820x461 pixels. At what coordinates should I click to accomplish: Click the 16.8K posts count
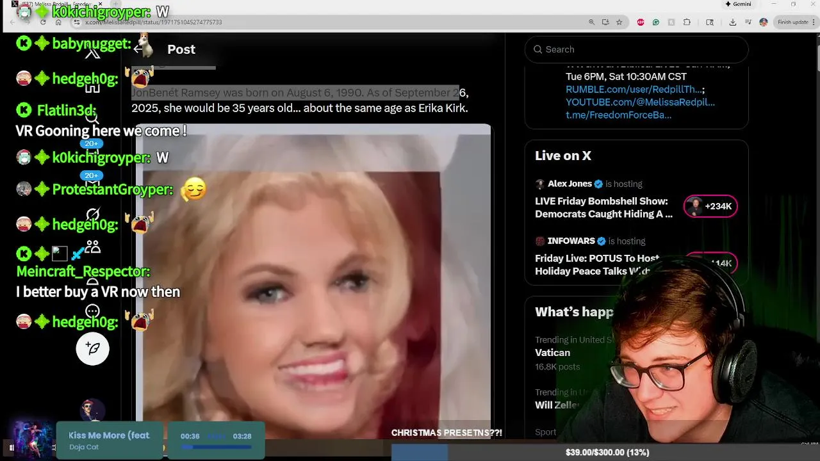pyautogui.click(x=557, y=367)
